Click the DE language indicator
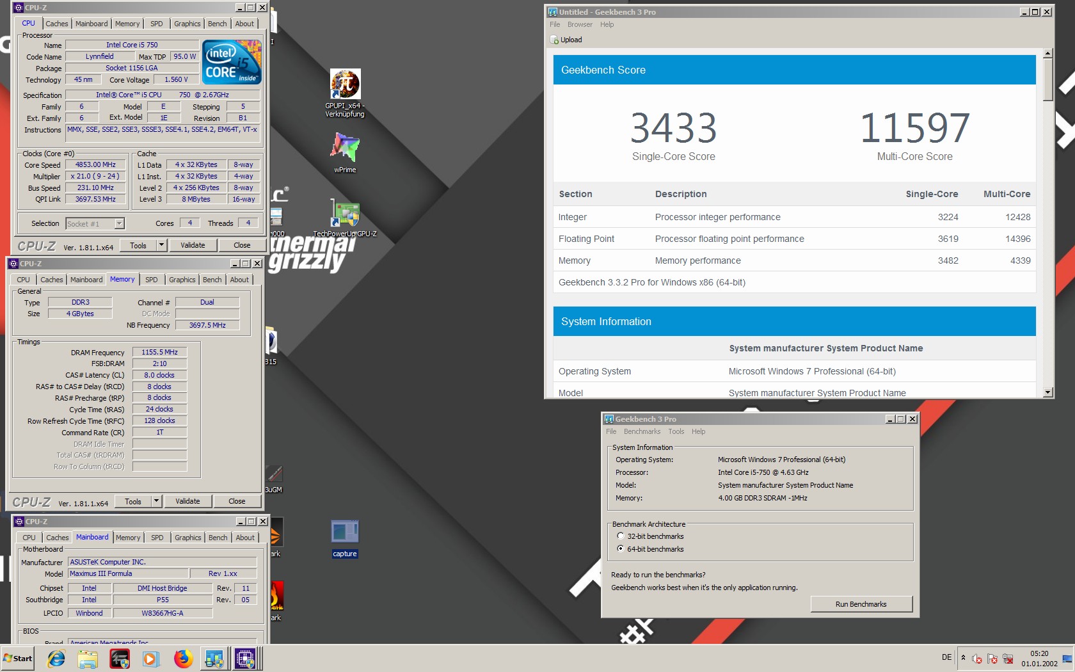 coord(946,657)
